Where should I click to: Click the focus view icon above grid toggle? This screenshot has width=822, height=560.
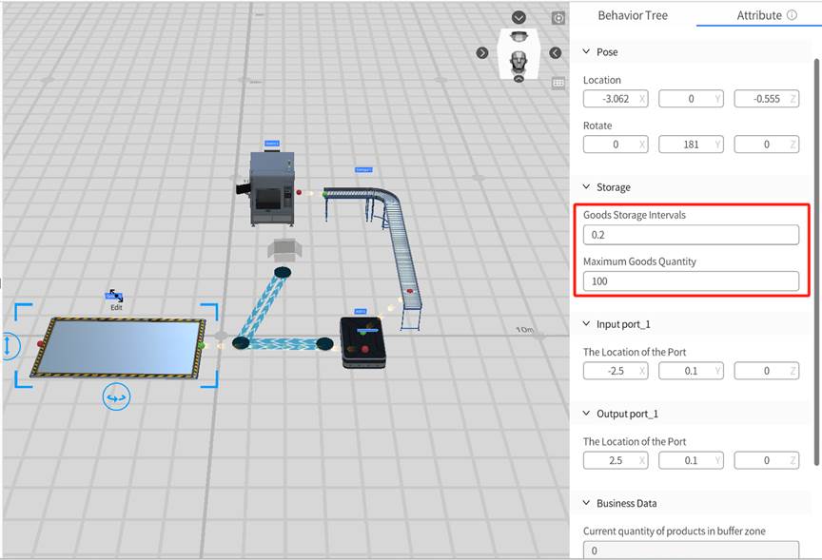[x=558, y=18]
